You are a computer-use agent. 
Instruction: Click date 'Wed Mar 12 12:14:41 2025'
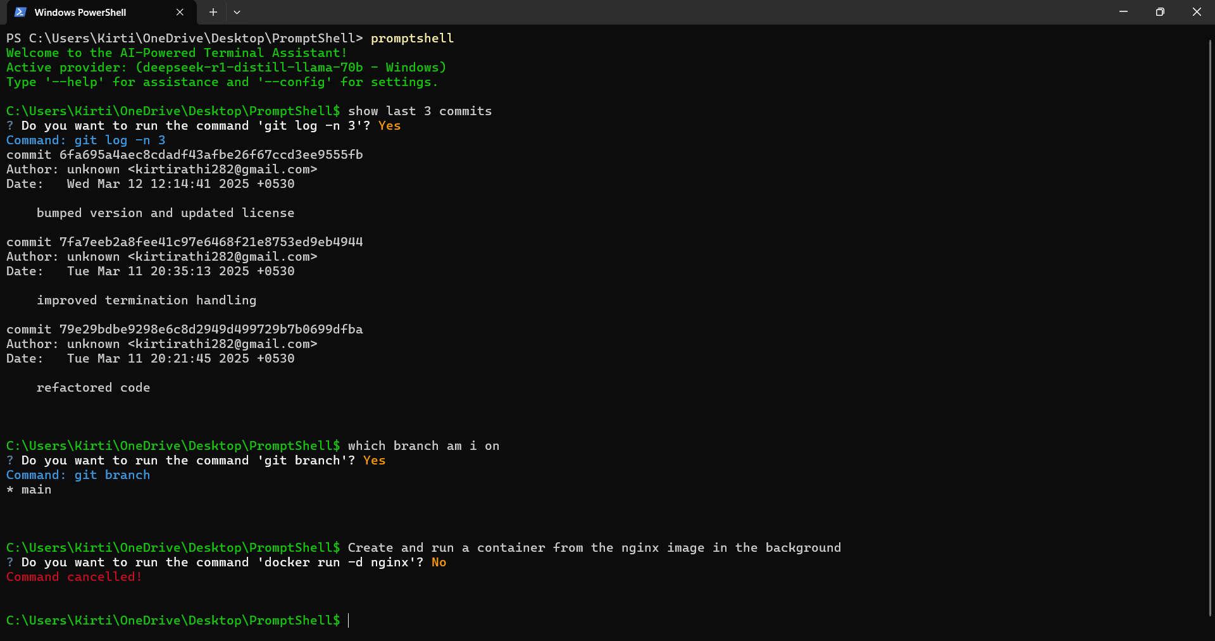(158, 184)
